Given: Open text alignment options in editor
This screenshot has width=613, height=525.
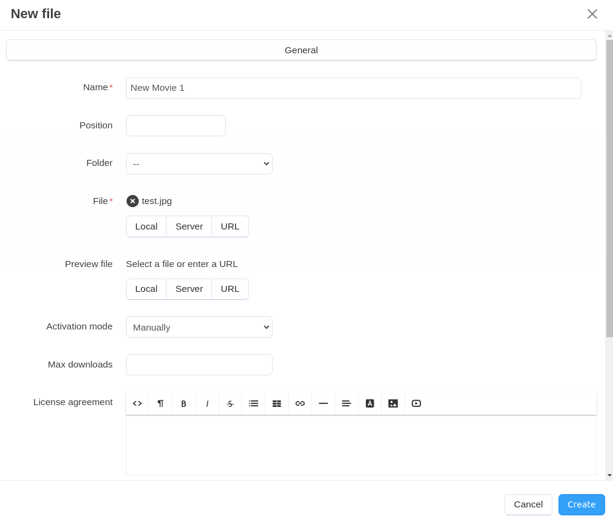Looking at the screenshot, I should tap(346, 403).
